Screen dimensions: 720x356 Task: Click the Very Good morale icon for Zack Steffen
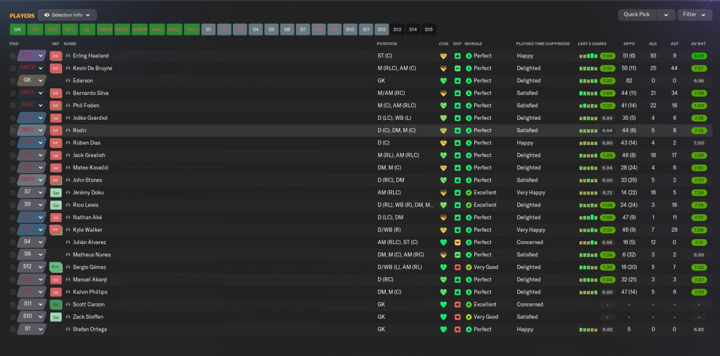point(469,317)
